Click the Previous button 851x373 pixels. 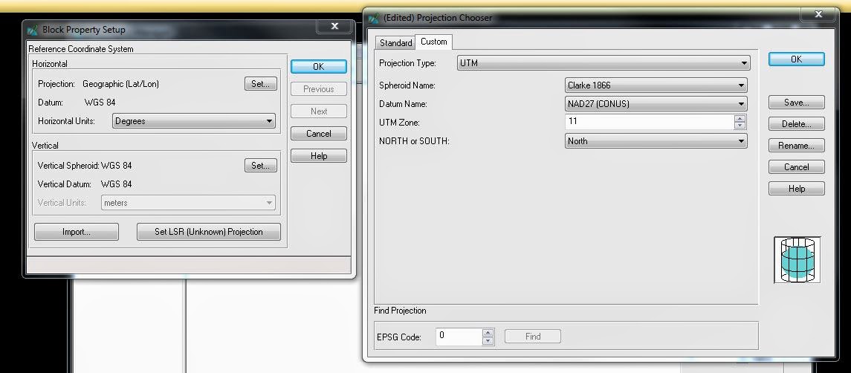coord(319,89)
